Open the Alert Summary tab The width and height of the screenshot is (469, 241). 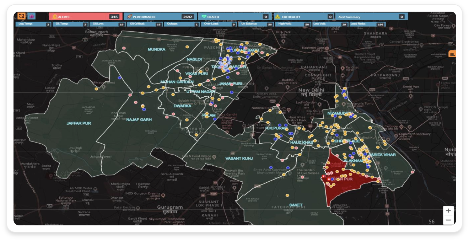click(x=371, y=17)
